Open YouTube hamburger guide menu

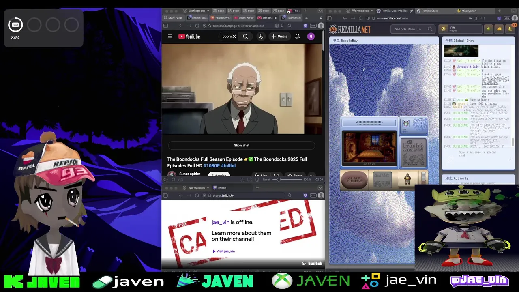170,36
